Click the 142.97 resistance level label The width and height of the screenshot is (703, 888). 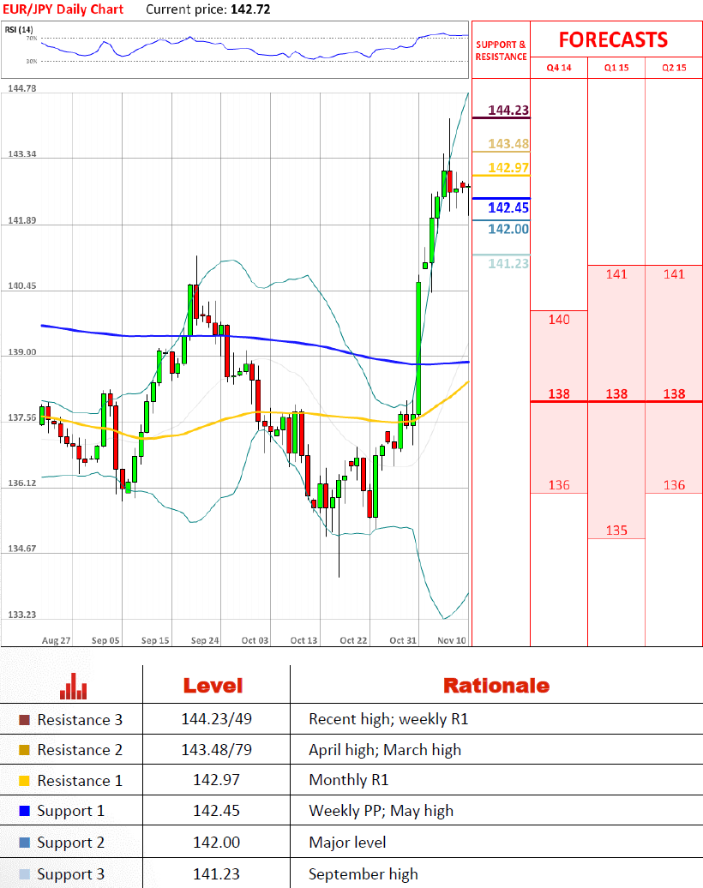coord(508,168)
